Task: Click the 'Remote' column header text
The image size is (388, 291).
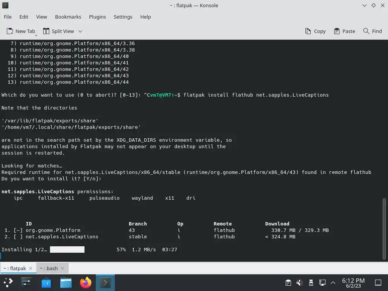Action: click(x=223, y=224)
